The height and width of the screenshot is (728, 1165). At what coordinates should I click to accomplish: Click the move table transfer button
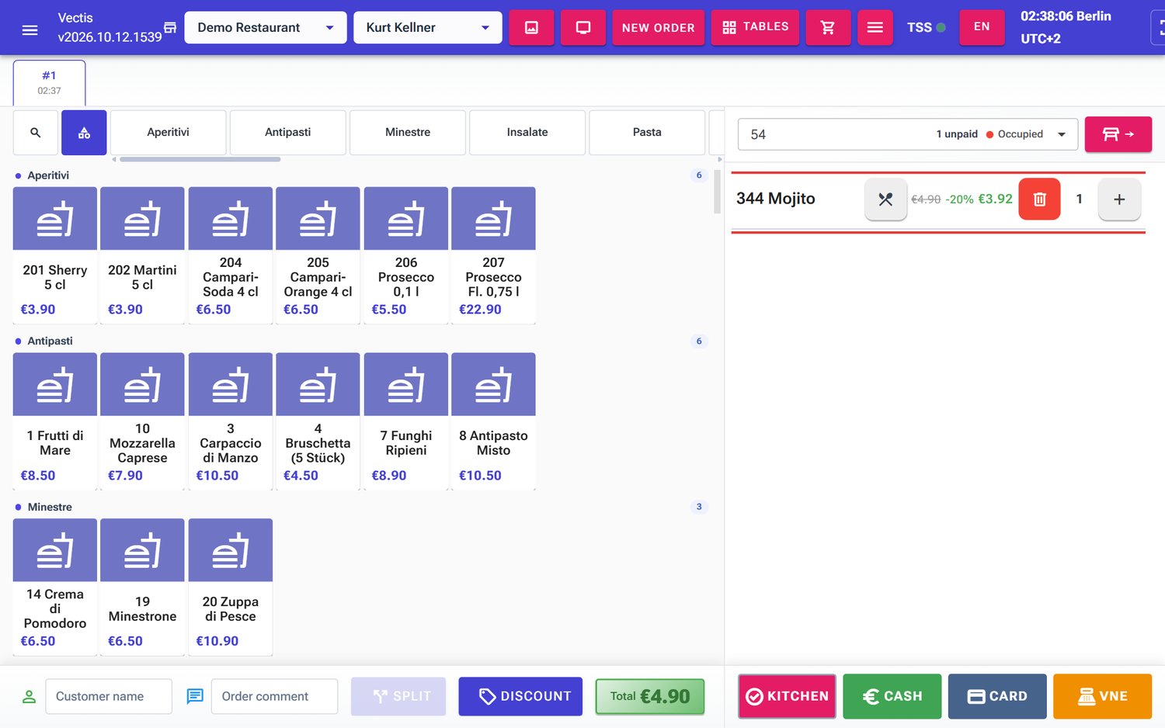point(1118,134)
